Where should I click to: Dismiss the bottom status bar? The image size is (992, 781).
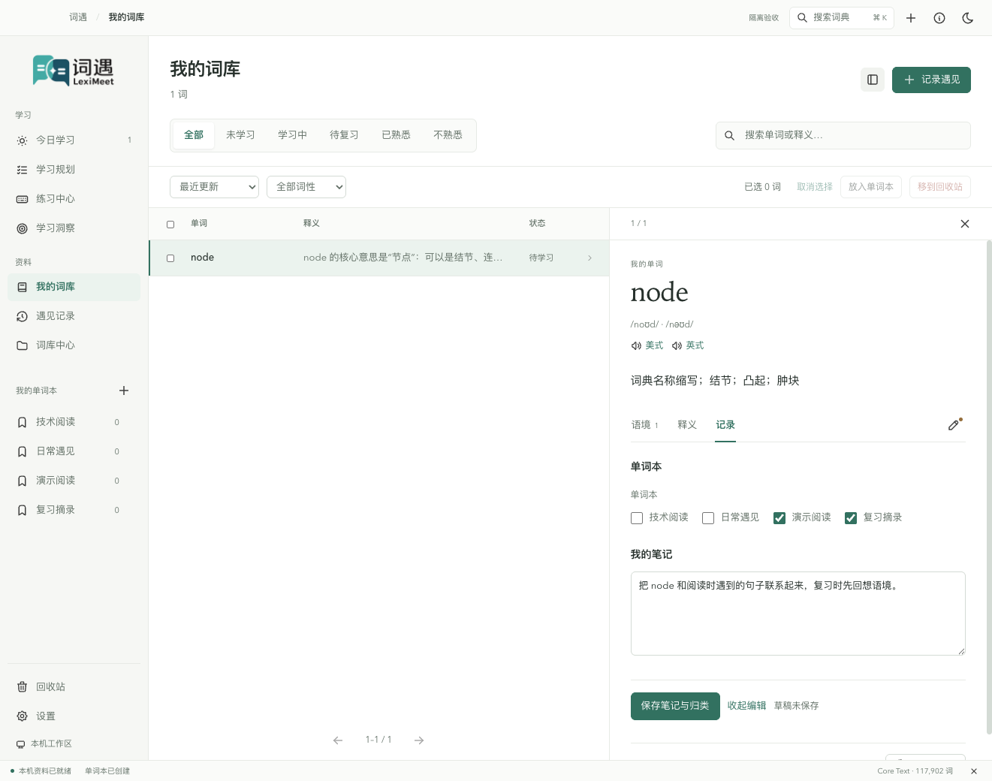coord(974,771)
